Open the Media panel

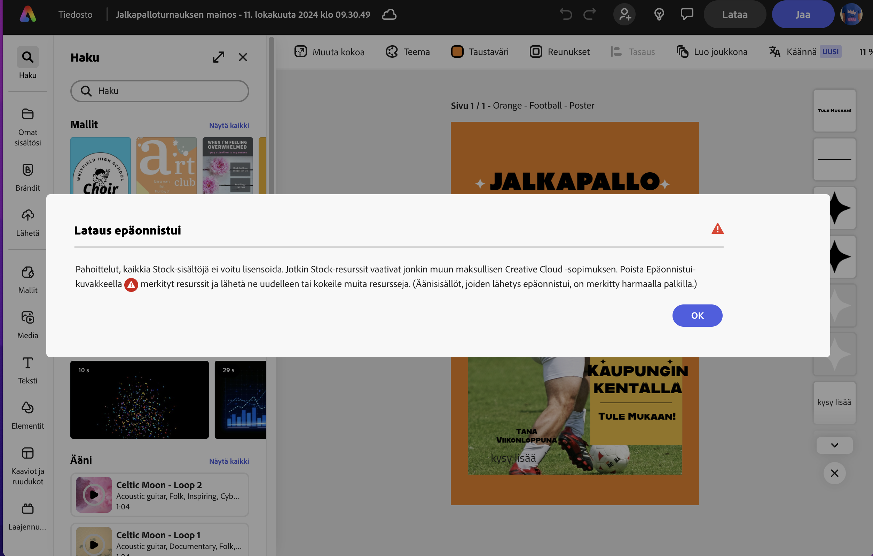(27, 318)
